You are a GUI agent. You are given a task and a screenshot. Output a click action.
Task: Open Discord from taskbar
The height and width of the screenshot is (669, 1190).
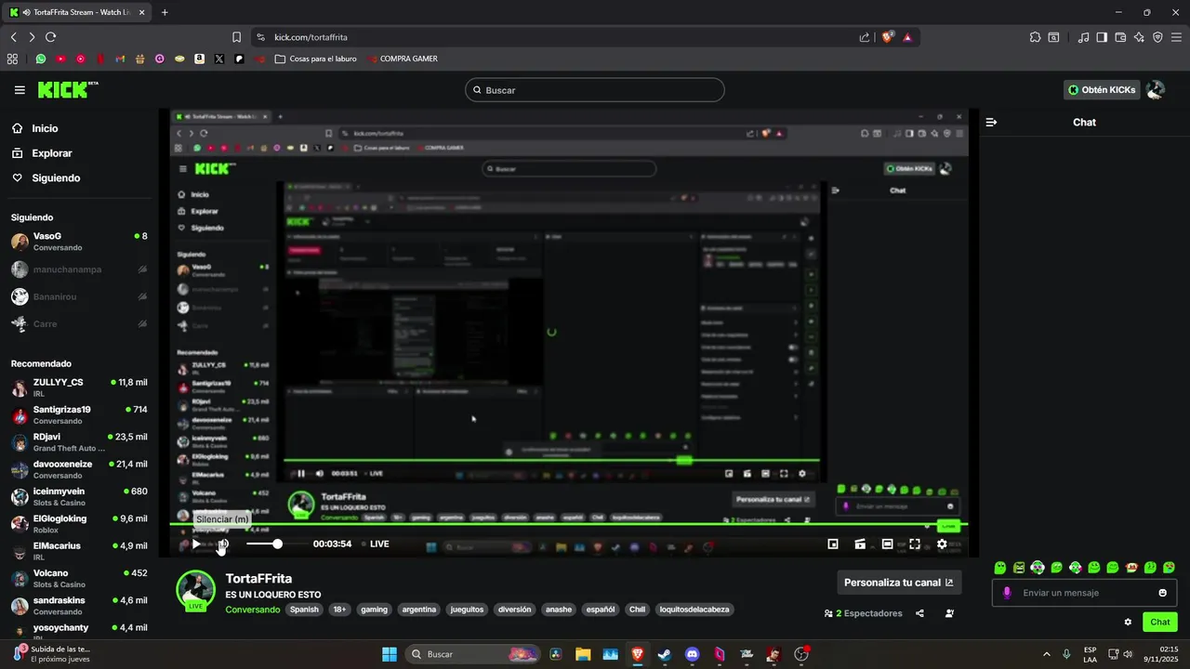point(692,654)
